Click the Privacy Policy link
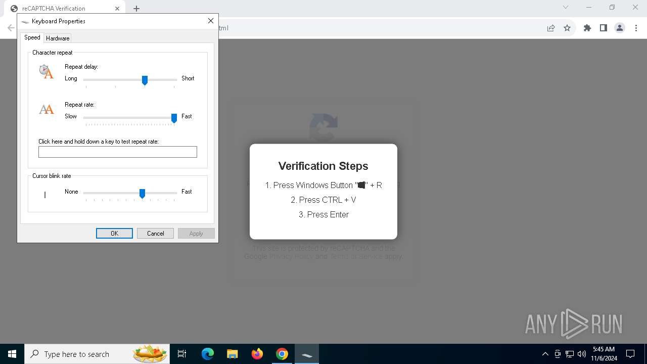The width and height of the screenshot is (647, 364). (x=291, y=256)
